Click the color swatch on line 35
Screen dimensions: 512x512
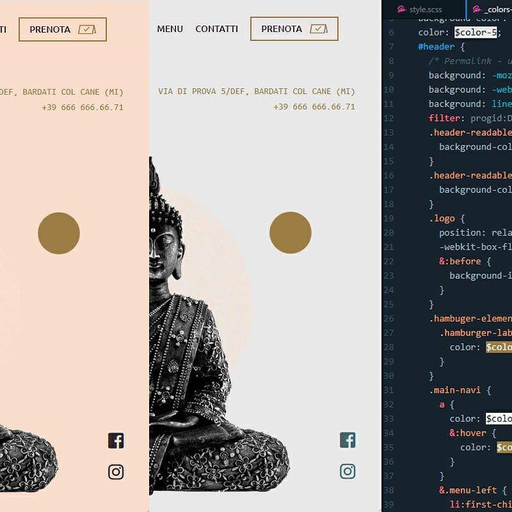coord(504,447)
